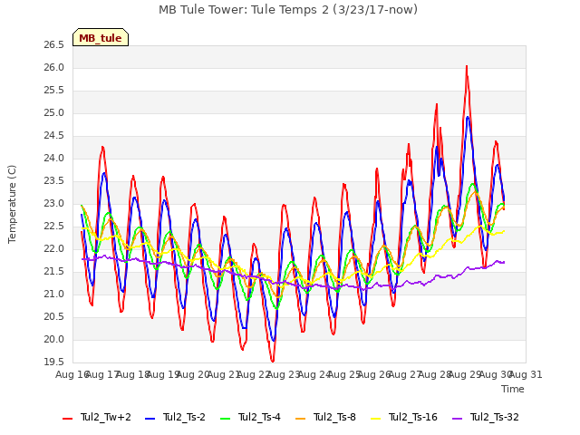This screenshot has height=435, width=580.
Task: Click the Aug 31 x-axis tick label
Action: [526, 374]
